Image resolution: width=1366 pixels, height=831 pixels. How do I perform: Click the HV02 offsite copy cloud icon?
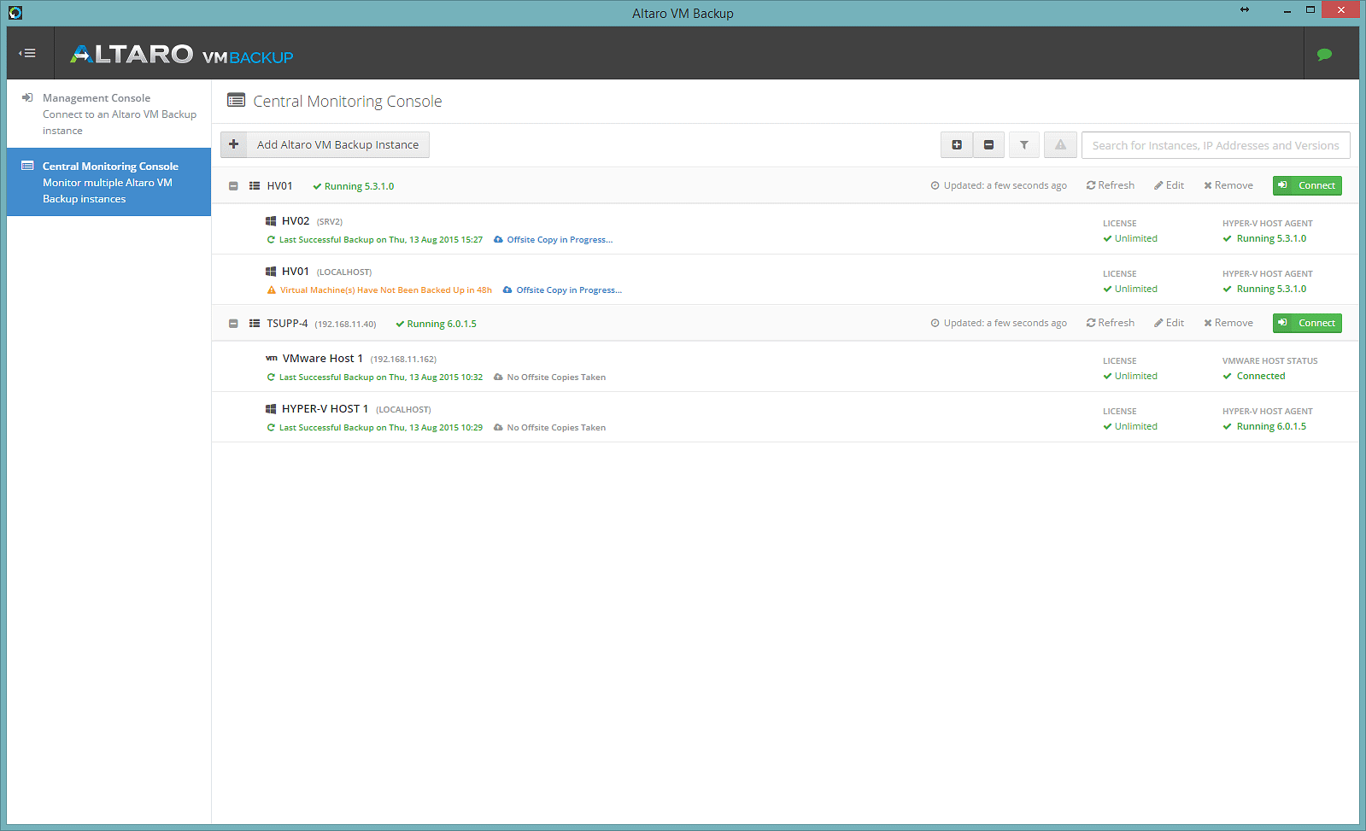(x=498, y=240)
